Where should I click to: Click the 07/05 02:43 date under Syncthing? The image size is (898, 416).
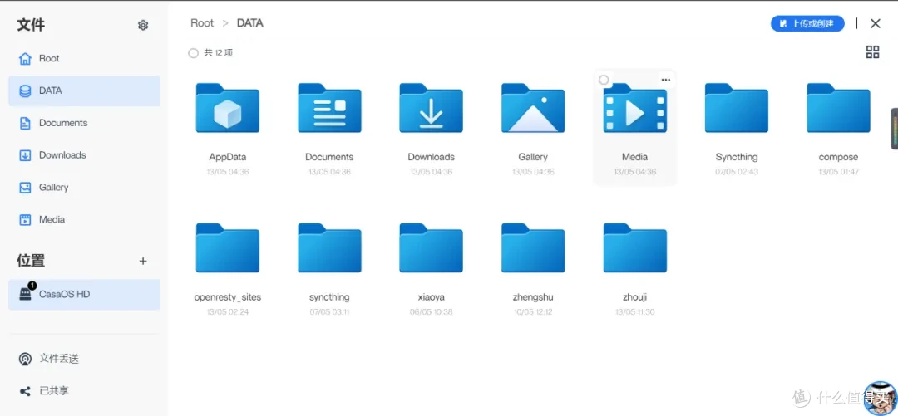pos(737,172)
